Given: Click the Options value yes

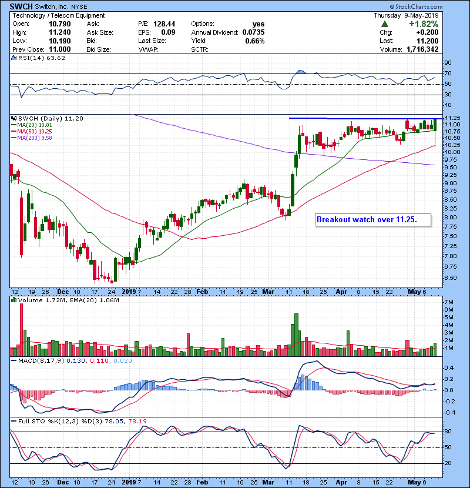Looking at the screenshot, I should tap(258, 24).
